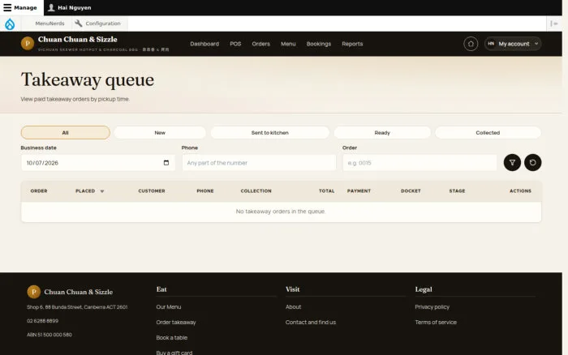
Task: Apply filters with the funnel icon button
Action: tap(512, 162)
